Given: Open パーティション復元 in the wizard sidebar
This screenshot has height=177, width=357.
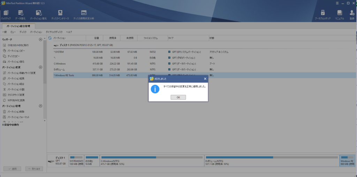Looking at the screenshot, I should click(x=13, y=61).
